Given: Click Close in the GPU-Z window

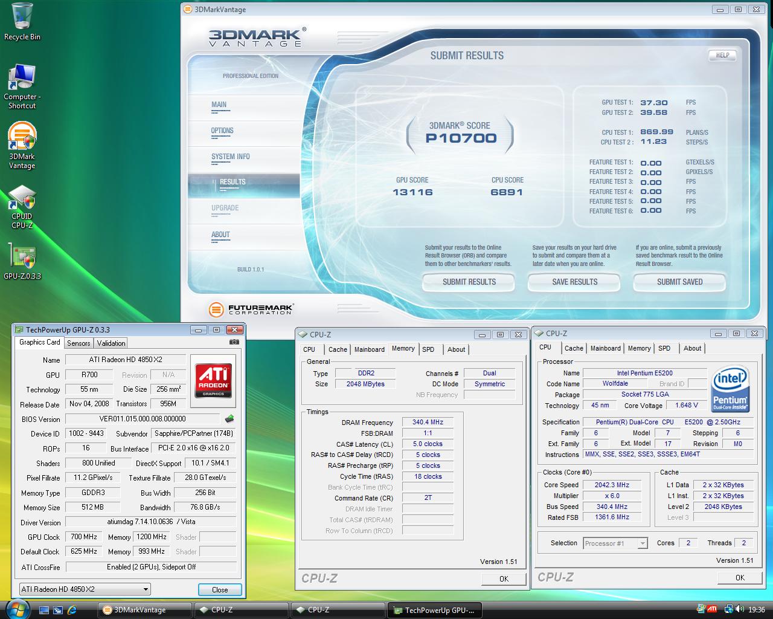Looking at the screenshot, I should click(x=220, y=590).
